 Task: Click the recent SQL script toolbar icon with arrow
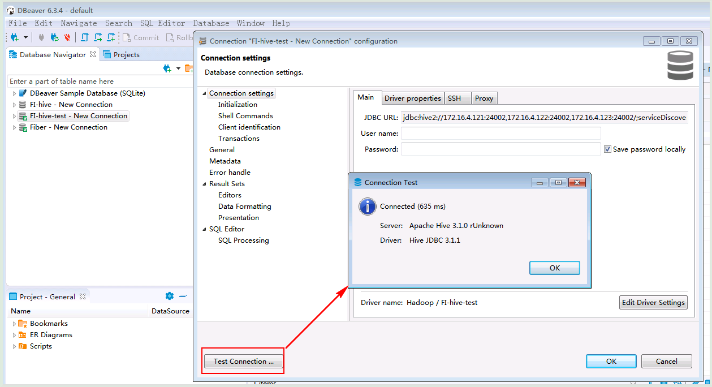[x=98, y=37]
